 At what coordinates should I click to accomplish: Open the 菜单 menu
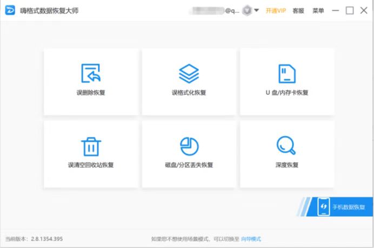318,10
